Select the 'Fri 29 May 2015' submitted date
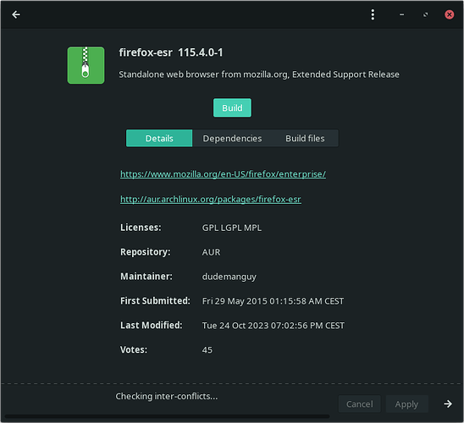464x423 pixels. pos(273,301)
